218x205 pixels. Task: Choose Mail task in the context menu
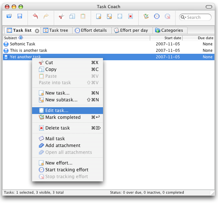point(67,139)
